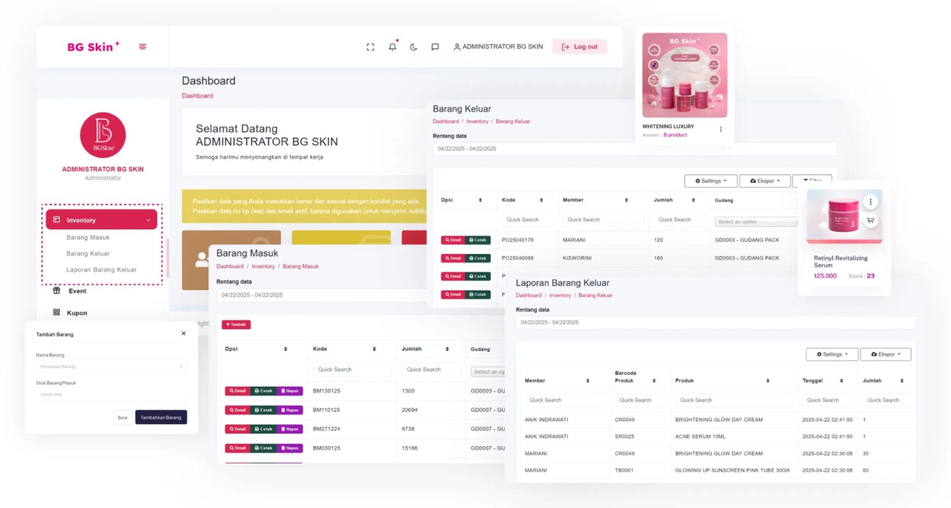Open Ekspor dropdown in Laporan Barang Keluar
This screenshot has height=508, width=951.
point(886,355)
